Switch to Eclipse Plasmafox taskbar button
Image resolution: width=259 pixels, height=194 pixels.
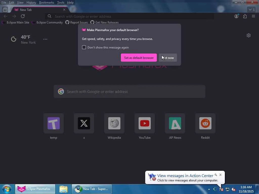click(35, 189)
